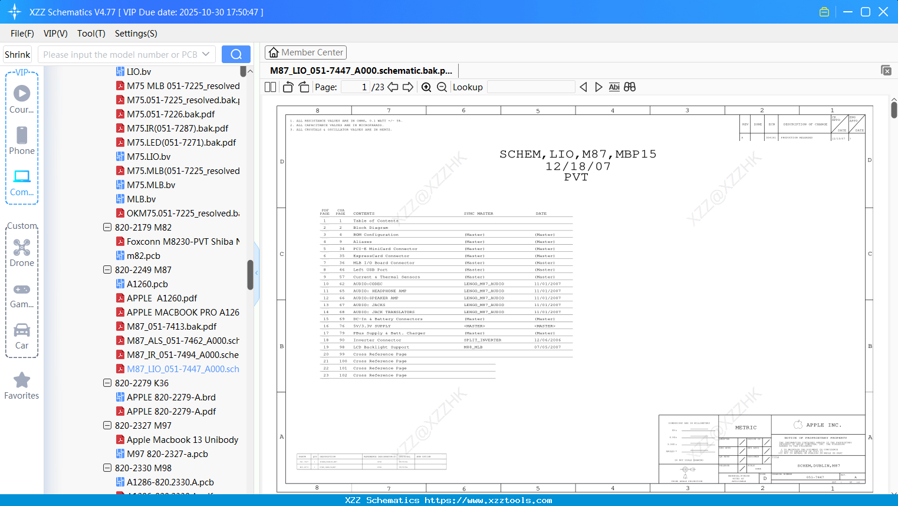
Task: Open the model number dropdown arrow
Action: coord(206,54)
